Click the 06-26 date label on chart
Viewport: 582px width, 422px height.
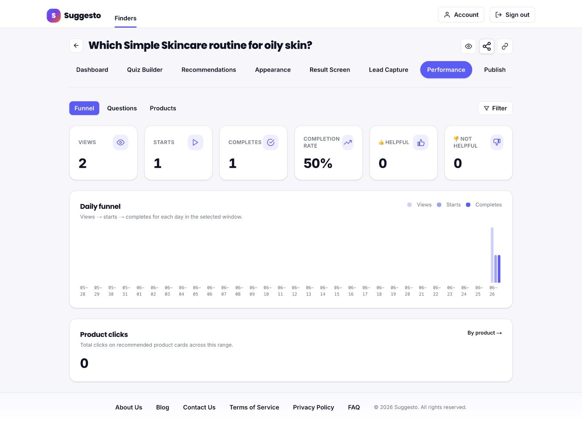click(x=493, y=291)
